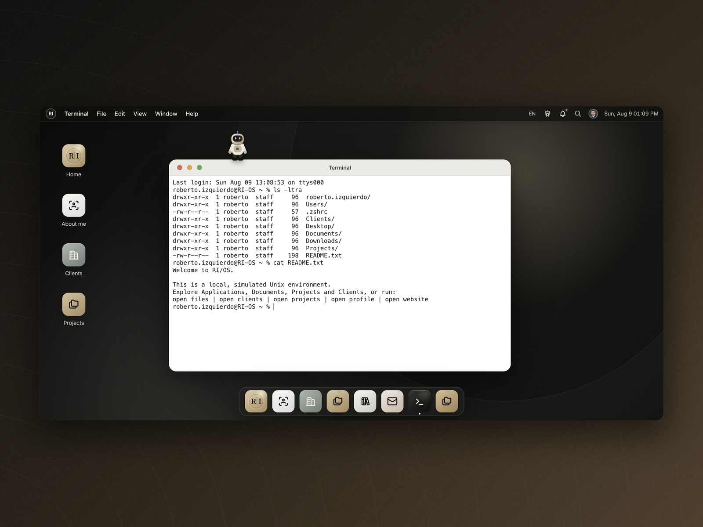Open the books library icon in the dock
This screenshot has height=527, width=703.
coord(365,401)
